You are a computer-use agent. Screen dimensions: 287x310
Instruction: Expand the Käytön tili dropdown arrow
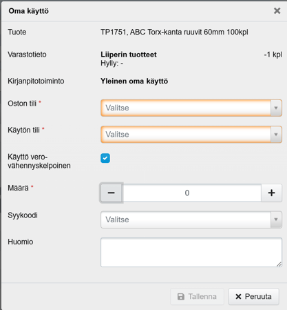(276, 135)
